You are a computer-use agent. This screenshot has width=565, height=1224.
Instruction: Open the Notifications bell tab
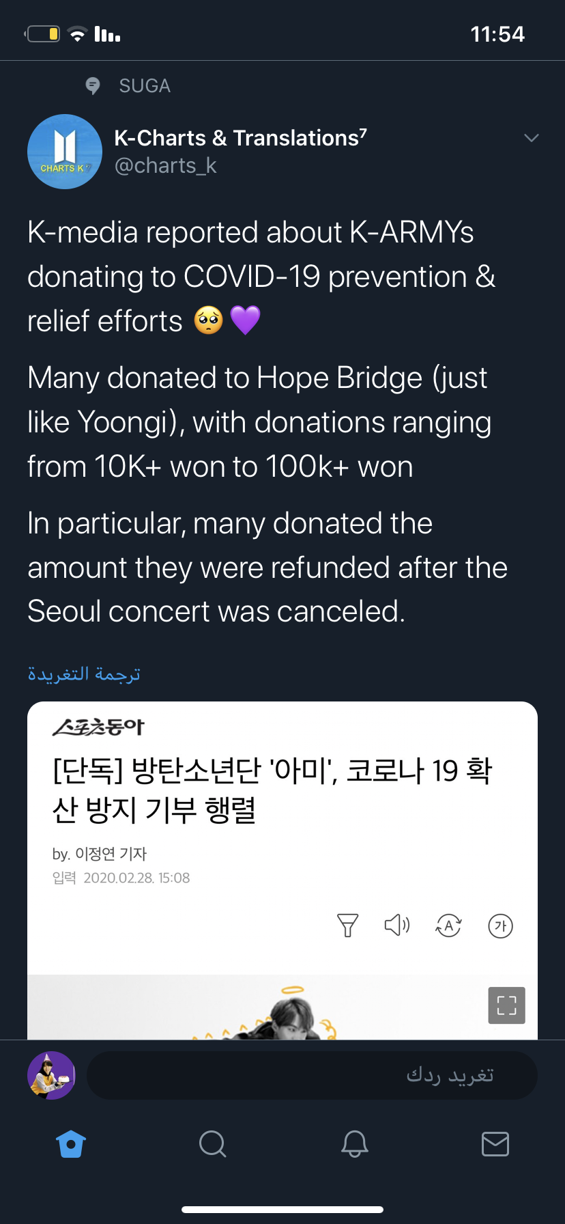[x=354, y=1144]
